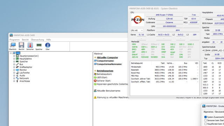This screenshot has width=224, height=126.
Task: Select the Basistakt clock row
Action: click(x=164, y=70)
